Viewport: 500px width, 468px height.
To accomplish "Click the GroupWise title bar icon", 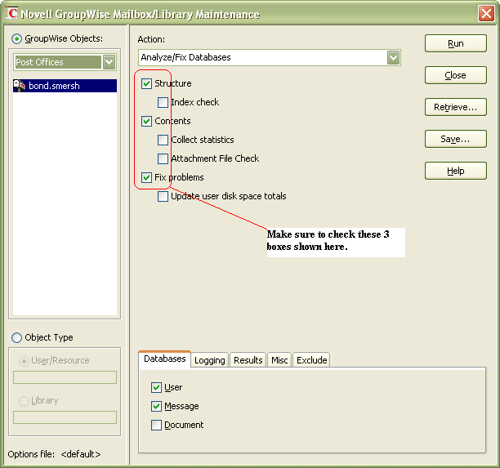I will [x=11, y=13].
